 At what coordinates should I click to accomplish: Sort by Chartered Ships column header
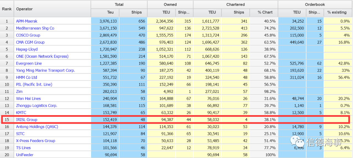tap(239, 12)
